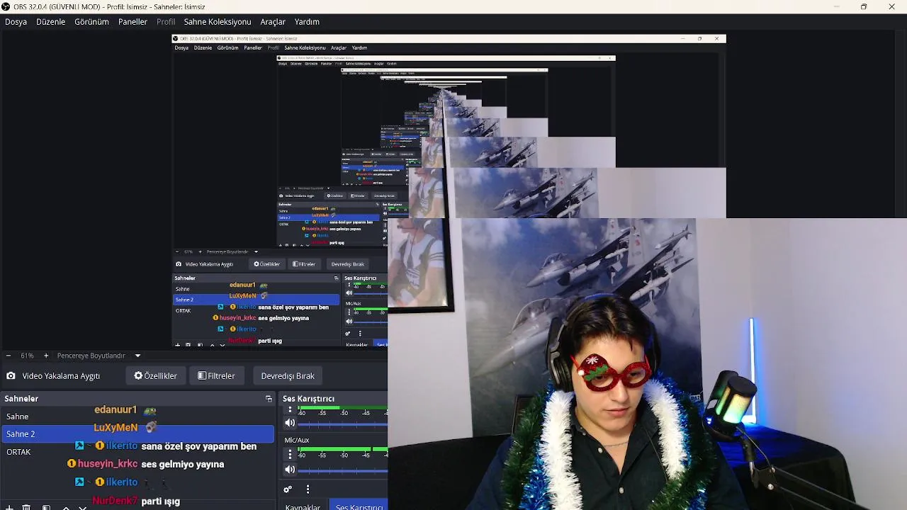Screen dimensions: 907x510
Task: Open the Araçlar menu
Action: pos(273,22)
